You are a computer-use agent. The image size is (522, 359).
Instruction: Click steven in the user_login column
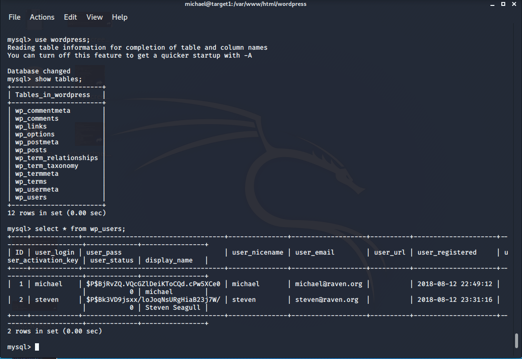[x=47, y=300]
